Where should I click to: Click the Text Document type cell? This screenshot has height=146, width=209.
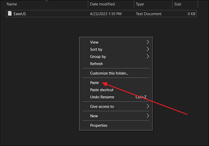coord(149,14)
